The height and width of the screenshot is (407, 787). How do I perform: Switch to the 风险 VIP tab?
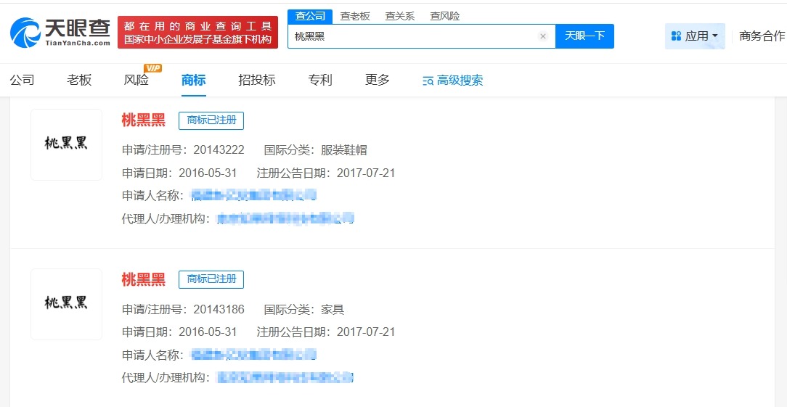(x=136, y=80)
